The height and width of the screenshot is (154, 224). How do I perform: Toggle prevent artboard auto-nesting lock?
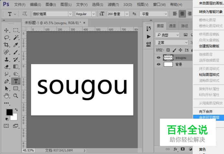[x=186, y=50]
